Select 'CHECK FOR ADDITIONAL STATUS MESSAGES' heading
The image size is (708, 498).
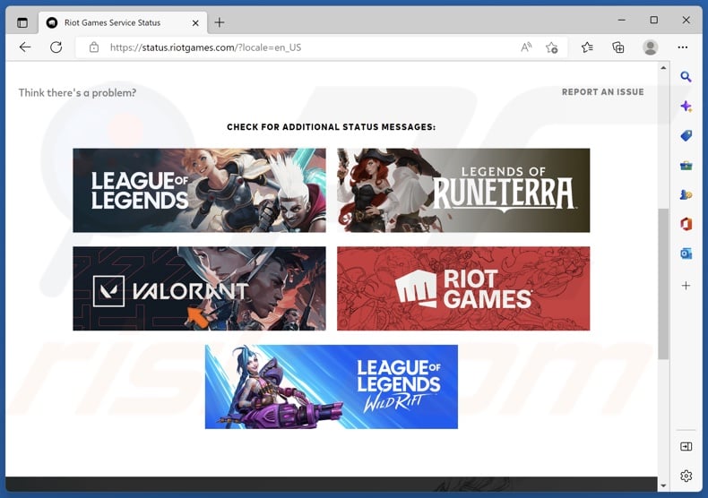(332, 127)
